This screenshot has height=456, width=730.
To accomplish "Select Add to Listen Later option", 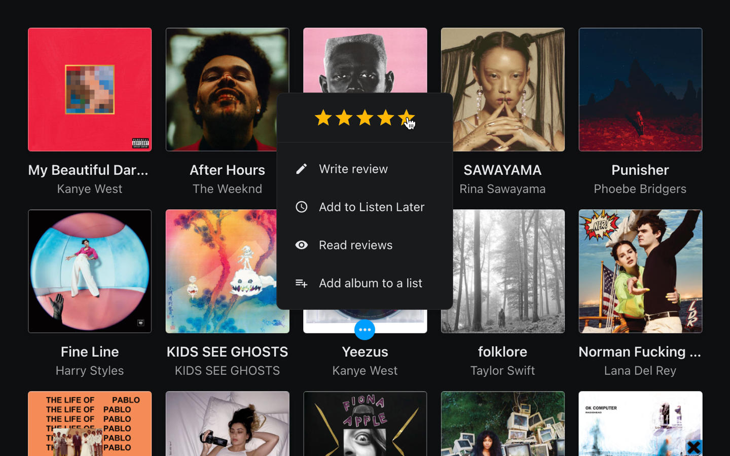I will pos(372,207).
